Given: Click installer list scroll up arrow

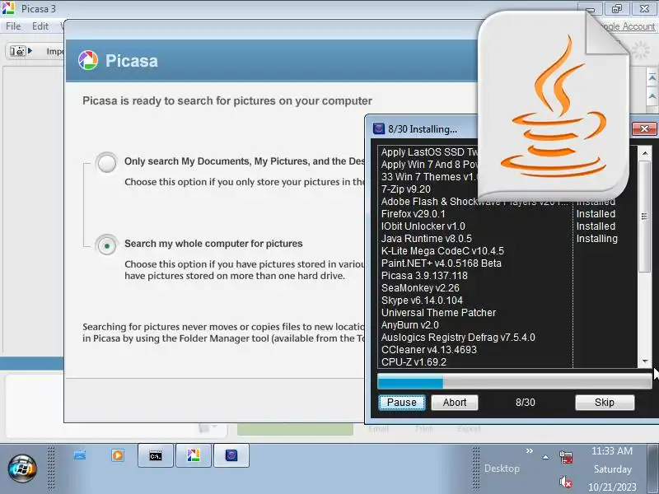Looking at the screenshot, I should pos(645,153).
